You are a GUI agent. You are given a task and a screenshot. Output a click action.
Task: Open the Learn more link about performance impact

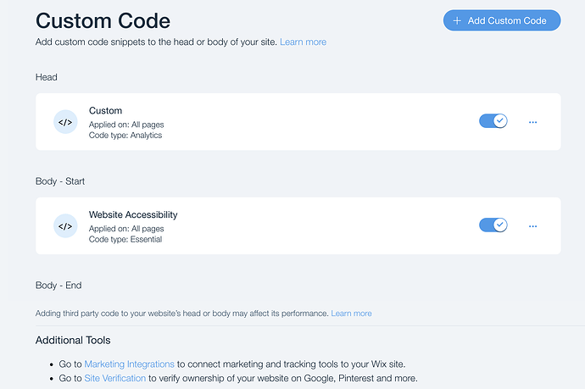click(351, 314)
